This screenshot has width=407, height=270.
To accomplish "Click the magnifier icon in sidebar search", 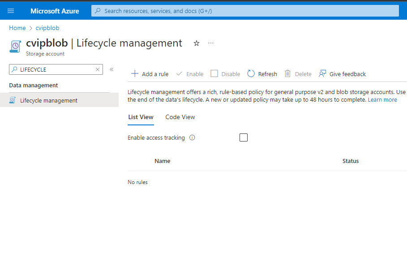I will (14, 69).
